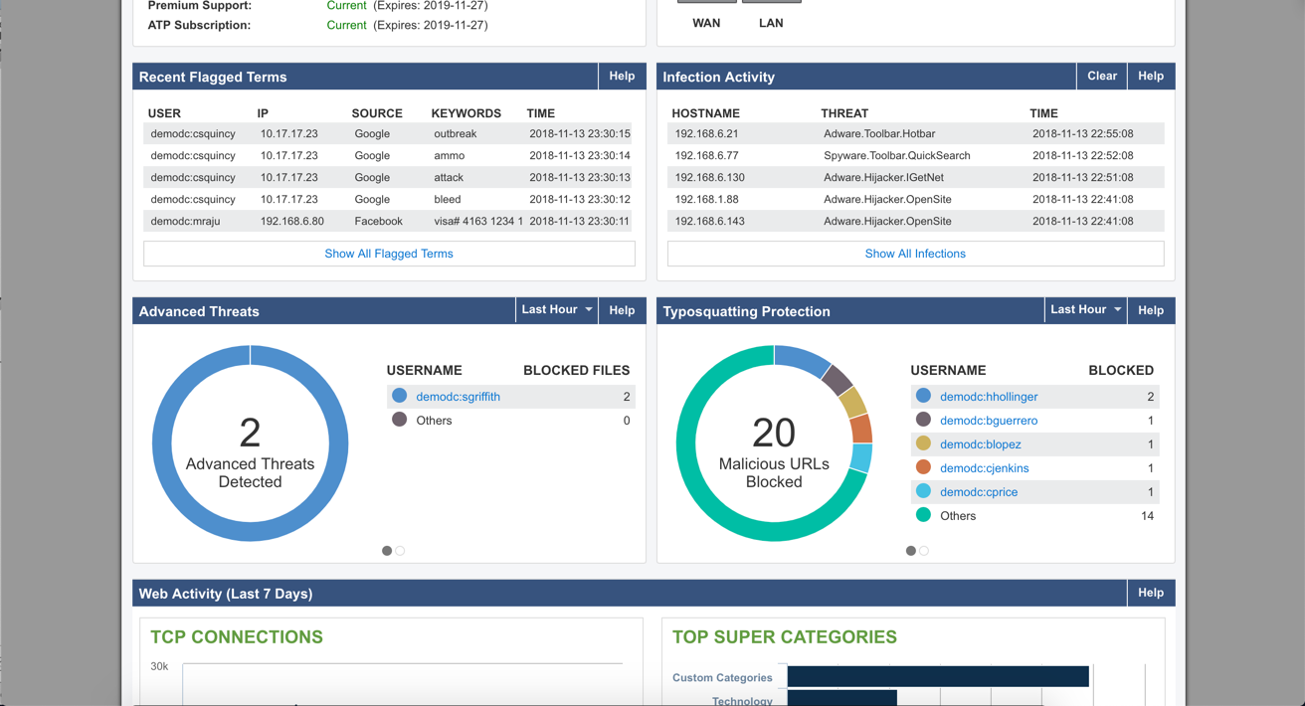
Task: Click the gray Others legend dot in Advanced Threats
Action: [x=400, y=420]
